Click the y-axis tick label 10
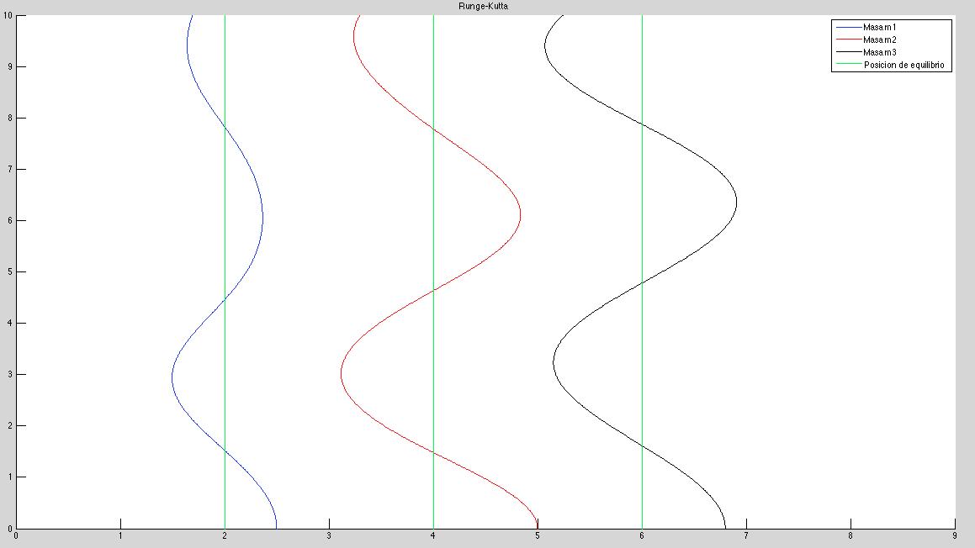Screen dimensions: 975x548 (8, 15)
